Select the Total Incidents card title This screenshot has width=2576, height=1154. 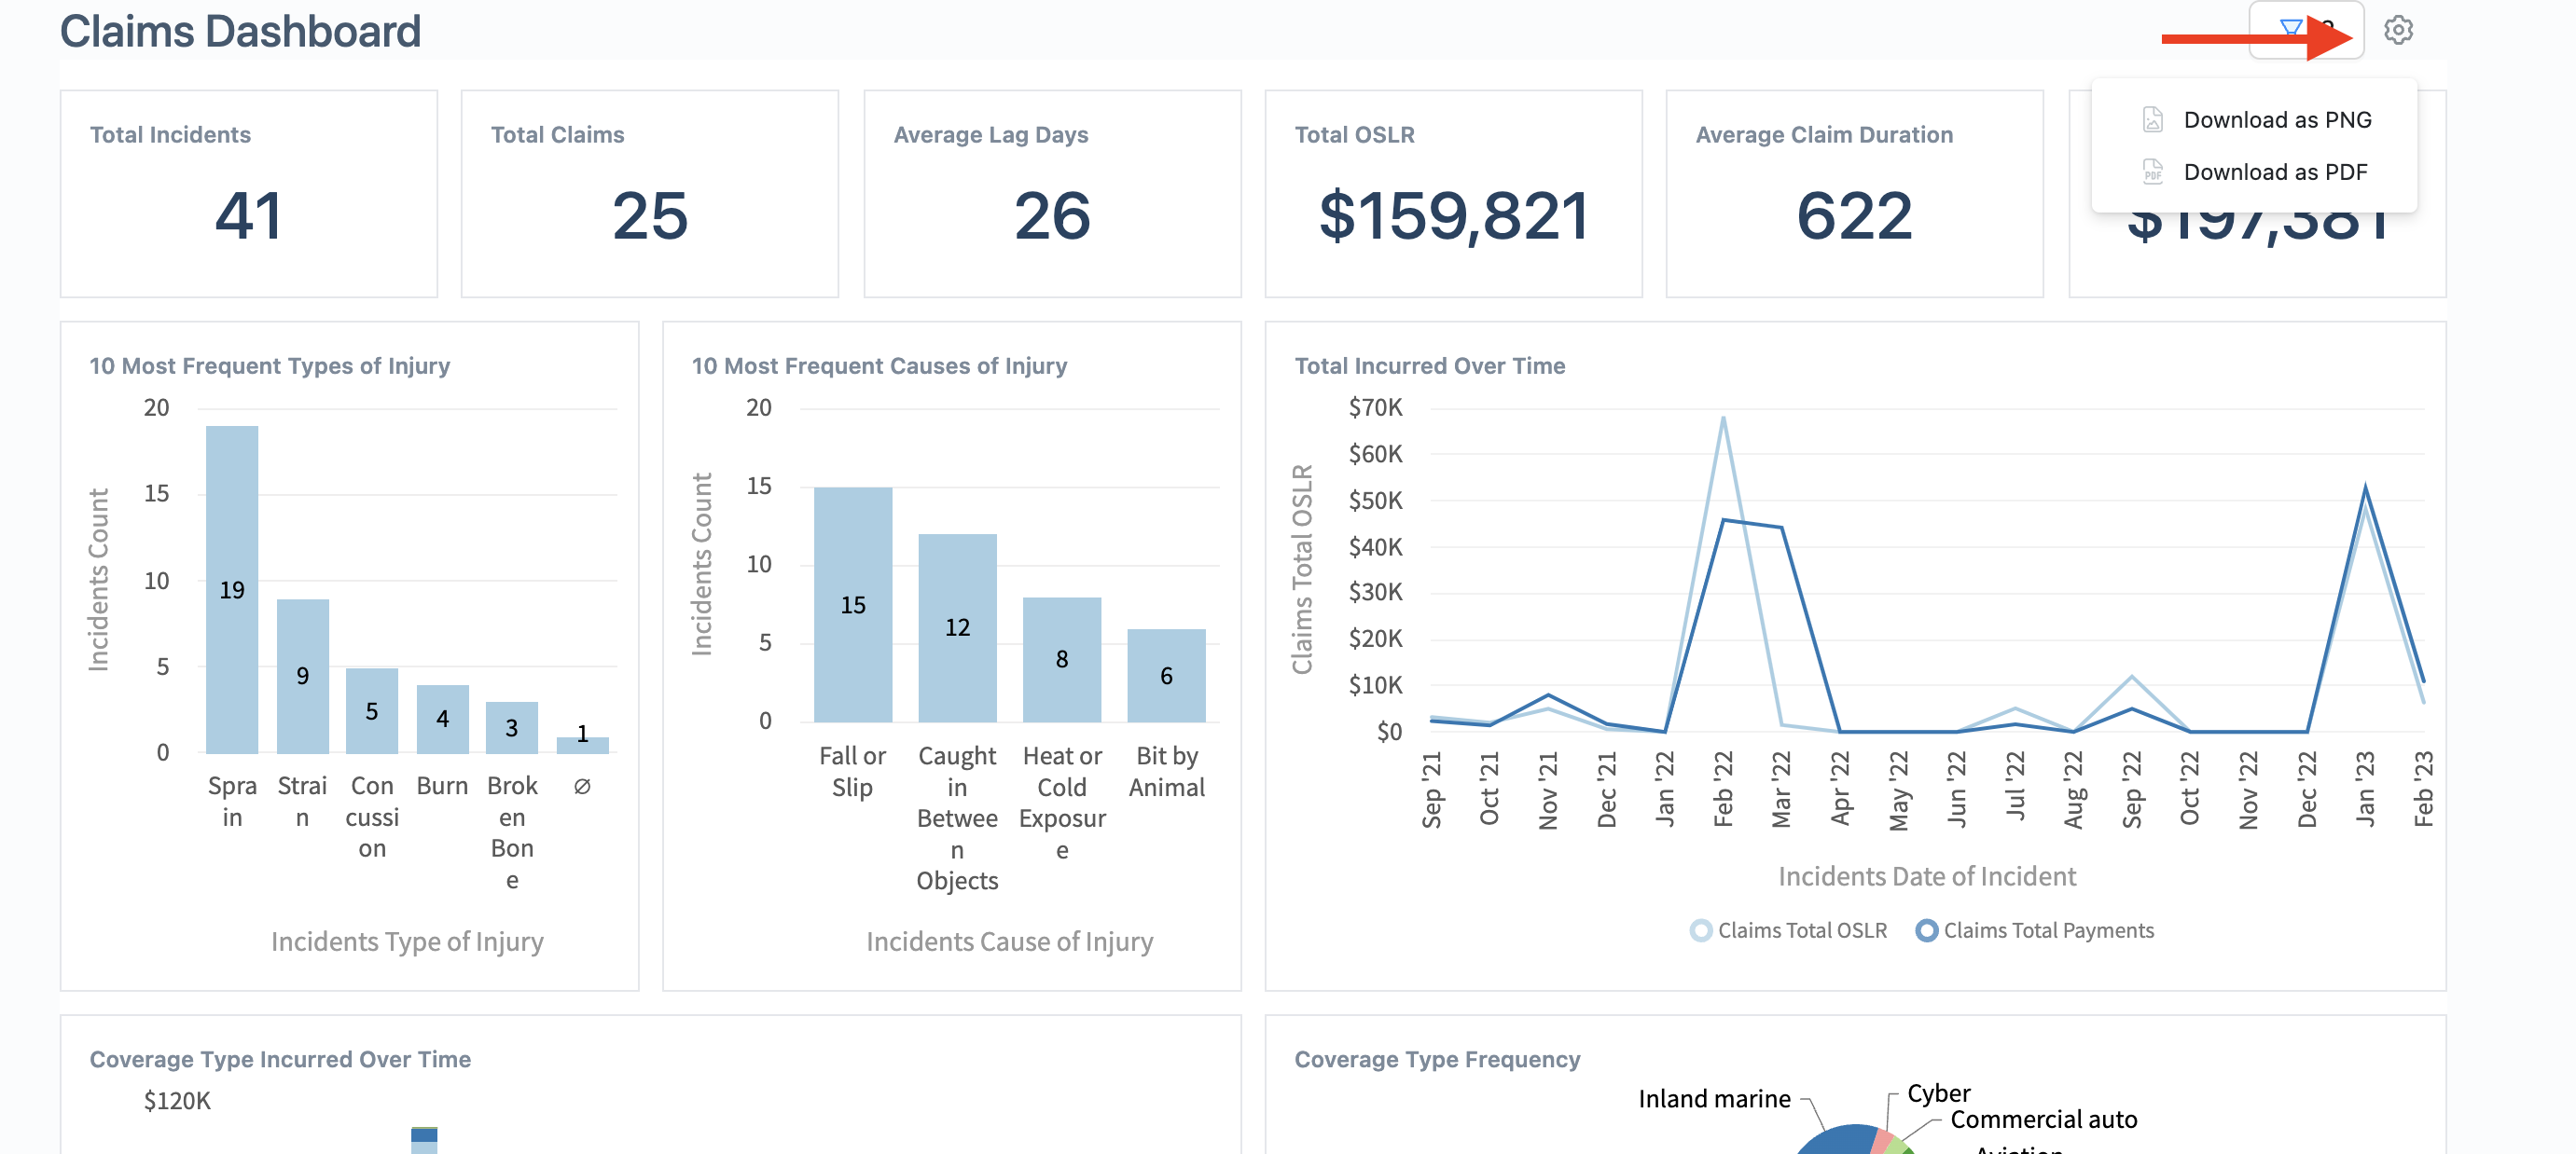(170, 135)
